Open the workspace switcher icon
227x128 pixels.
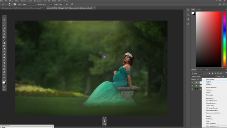point(224,4)
